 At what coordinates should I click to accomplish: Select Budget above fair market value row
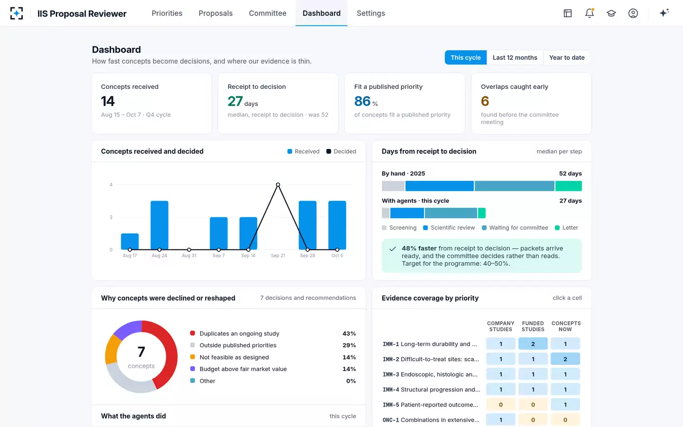pos(273,369)
